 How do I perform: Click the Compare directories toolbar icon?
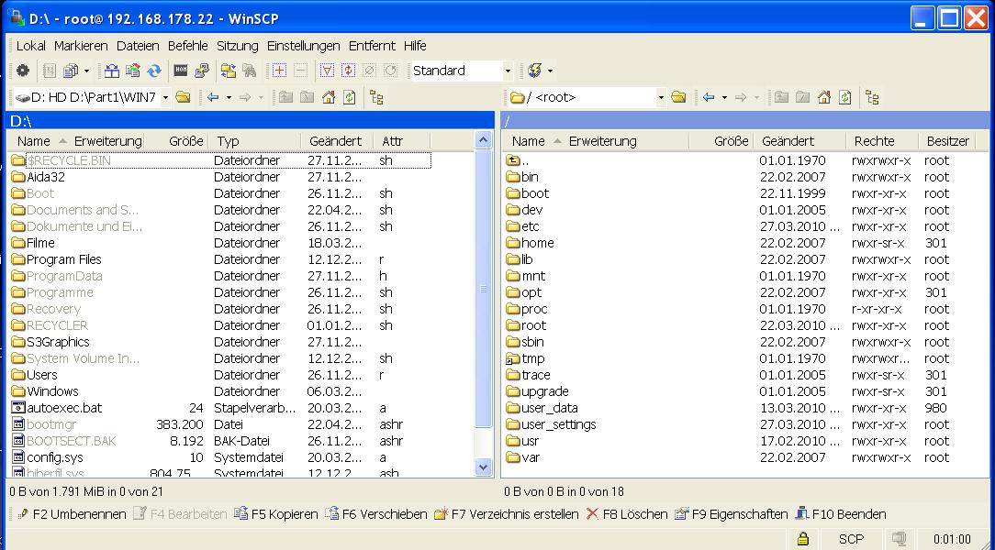[112, 71]
